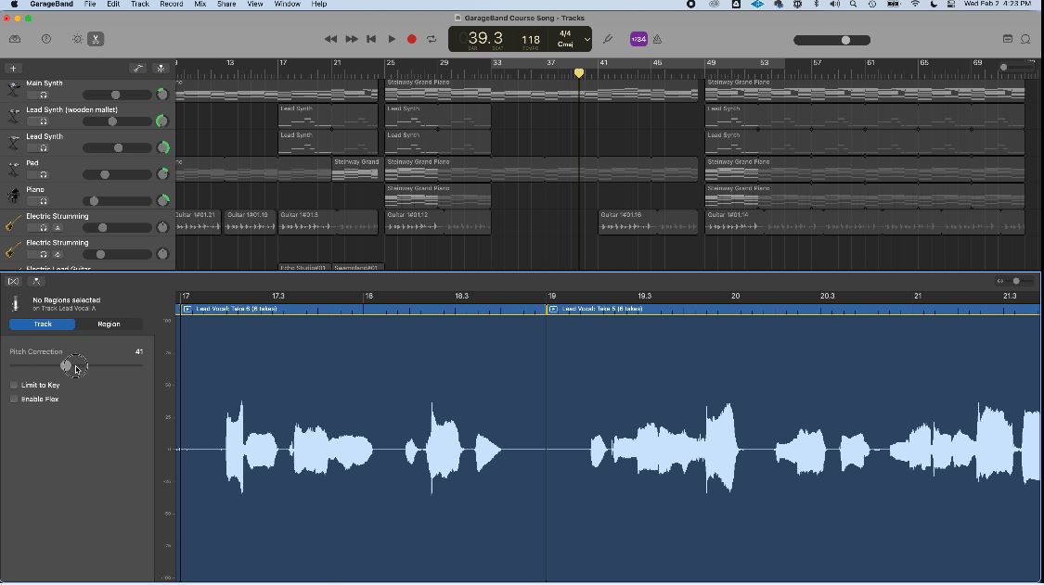Show Smart Controls with the dial icon
This screenshot has height=585, width=1044.
(77, 39)
